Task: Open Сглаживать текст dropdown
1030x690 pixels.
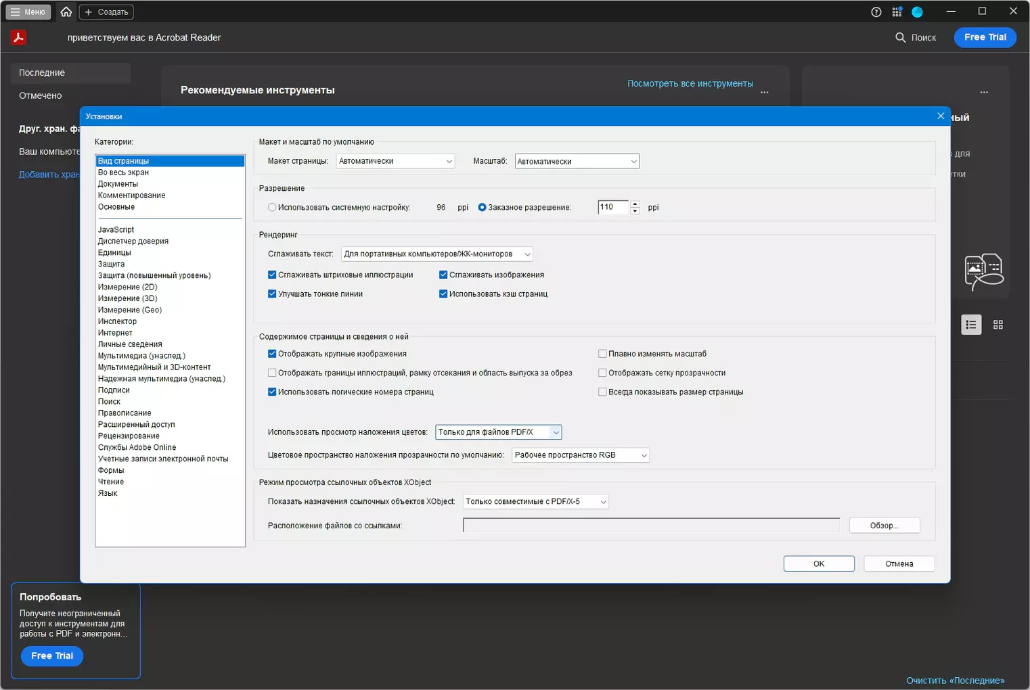Action: click(x=437, y=254)
